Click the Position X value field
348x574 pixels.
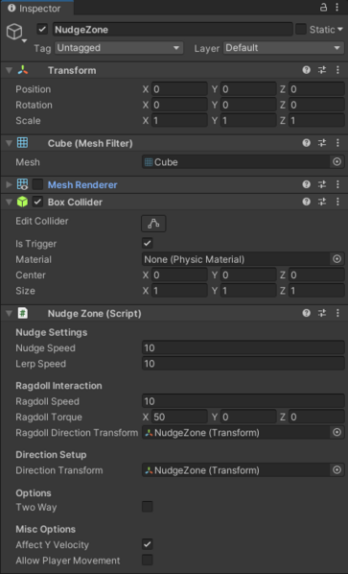(x=179, y=89)
